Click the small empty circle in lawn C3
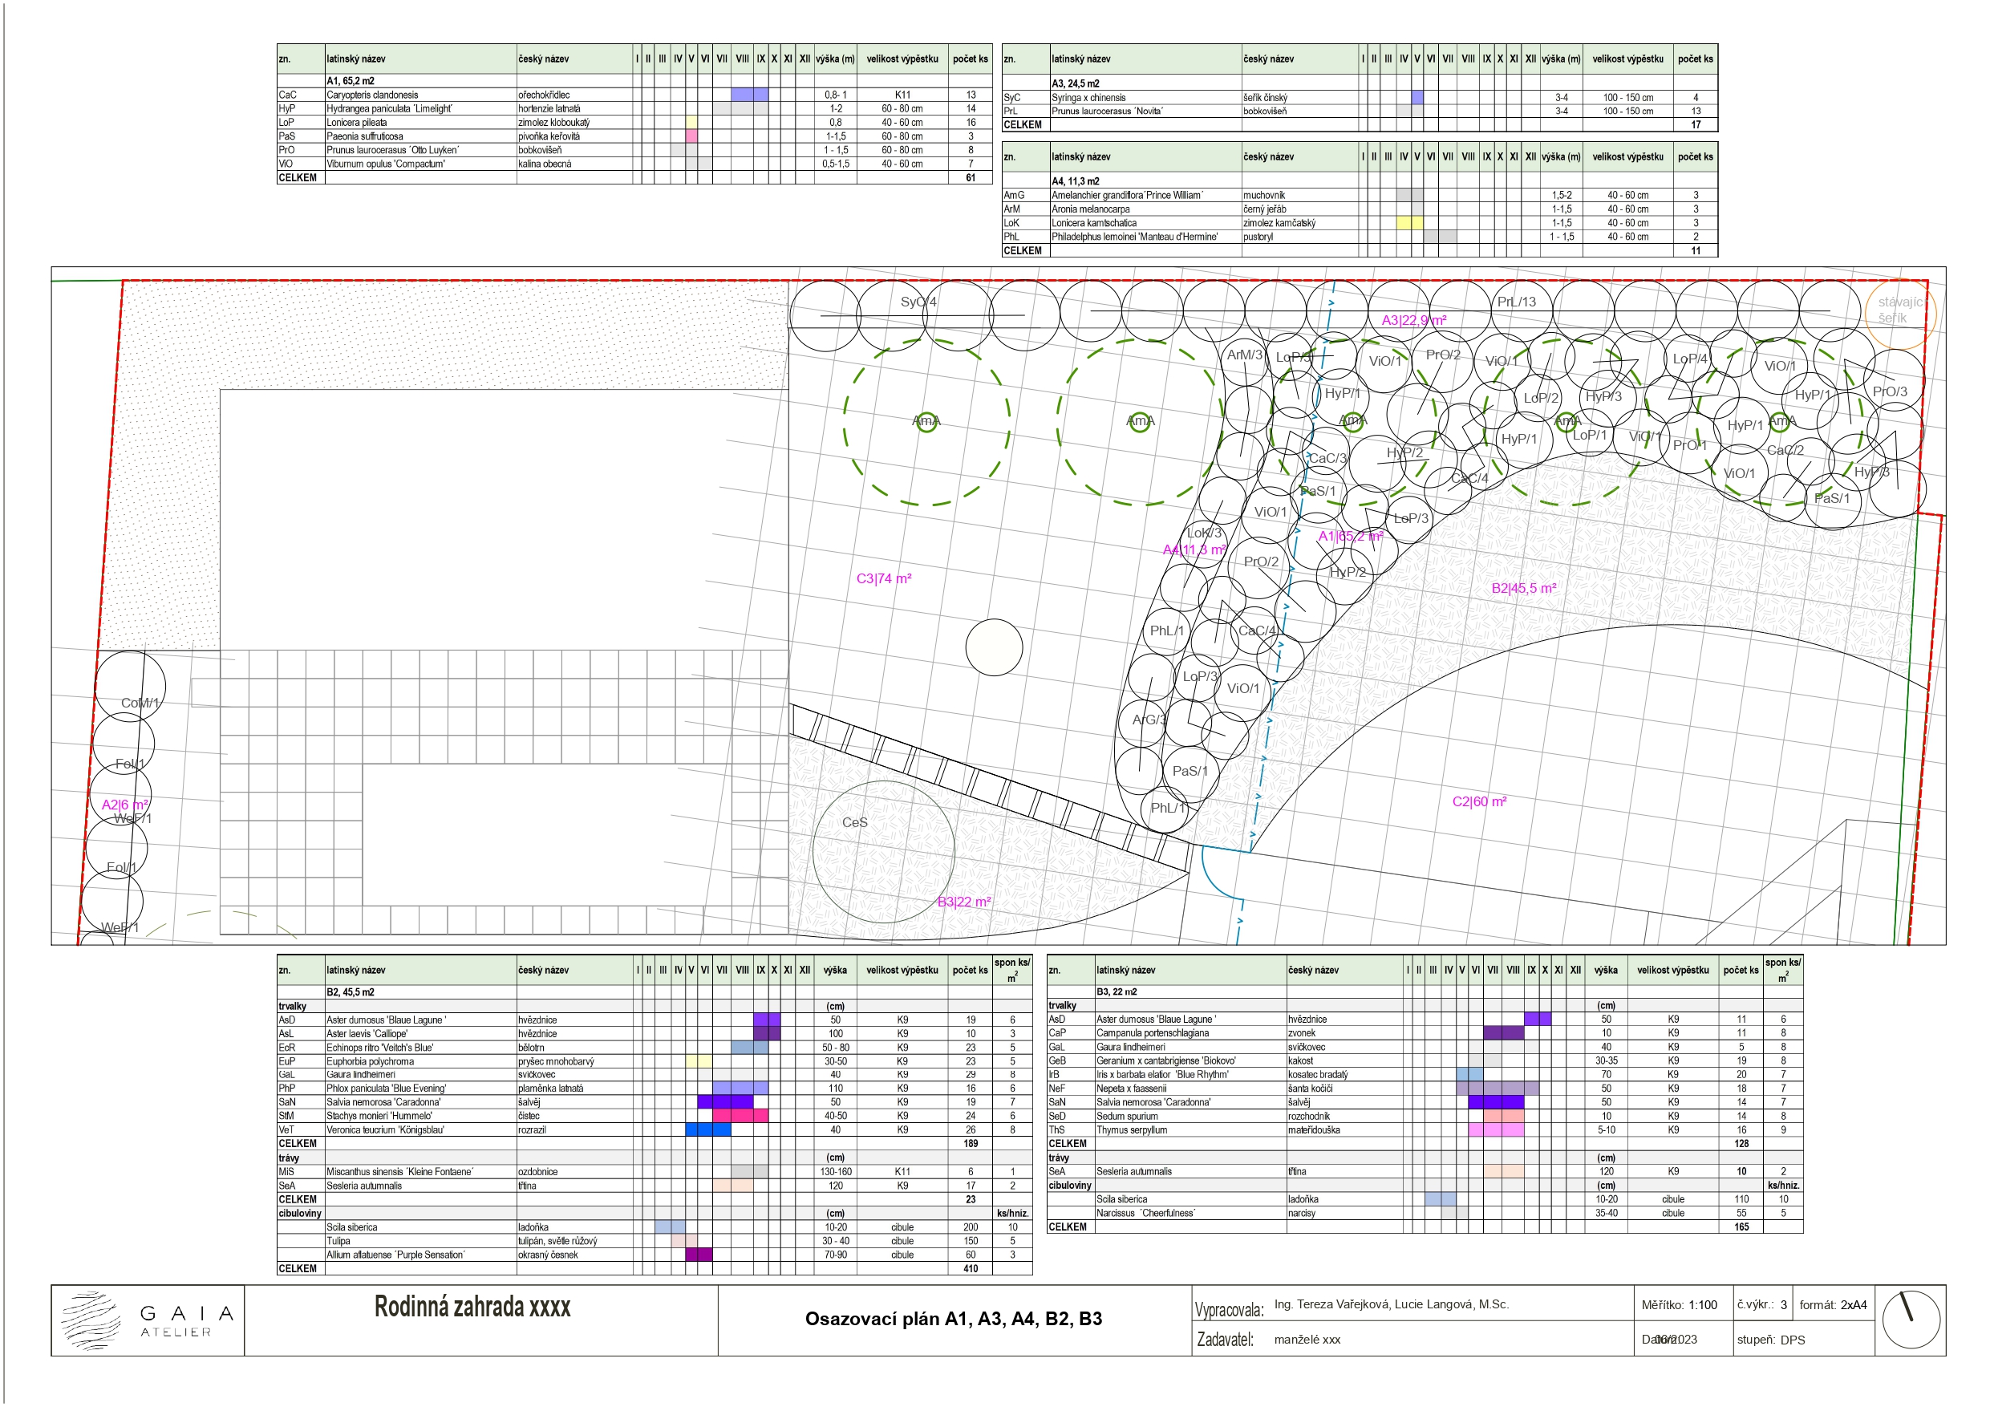 [x=994, y=647]
